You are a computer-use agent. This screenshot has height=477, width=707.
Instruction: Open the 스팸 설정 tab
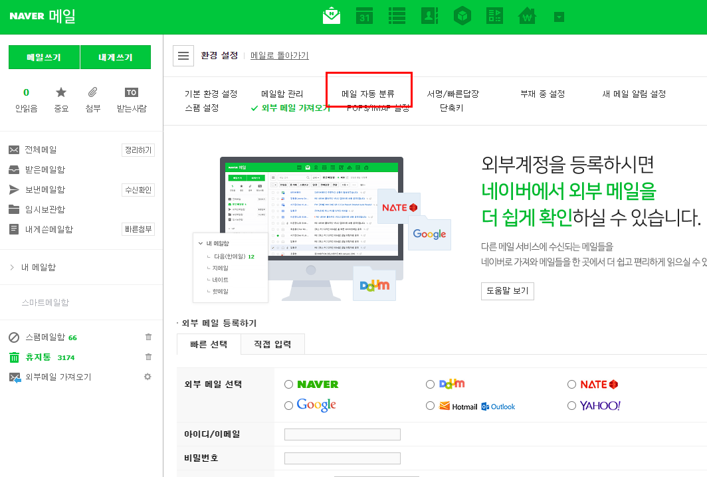pos(201,108)
